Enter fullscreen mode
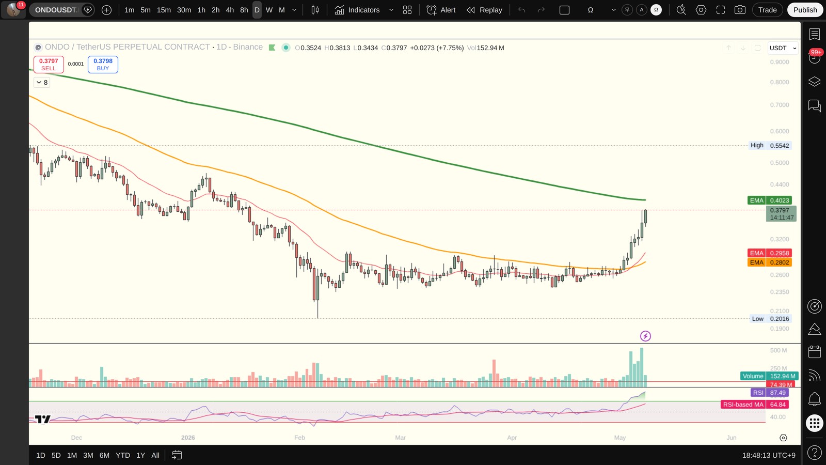 pos(721,10)
